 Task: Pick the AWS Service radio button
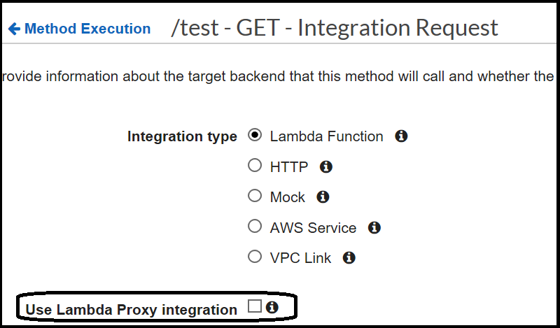(255, 227)
